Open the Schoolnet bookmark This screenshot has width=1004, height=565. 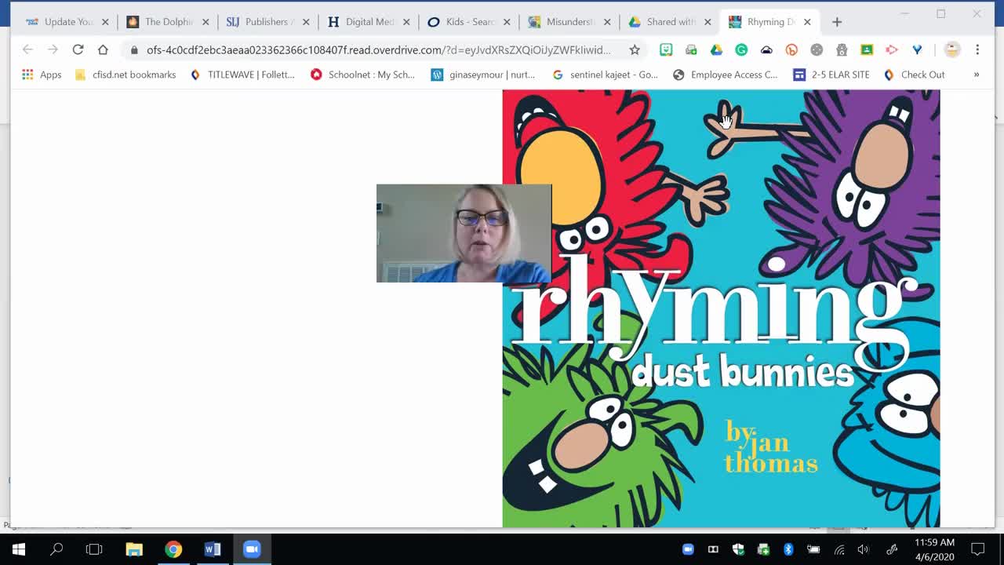coord(362,75)
